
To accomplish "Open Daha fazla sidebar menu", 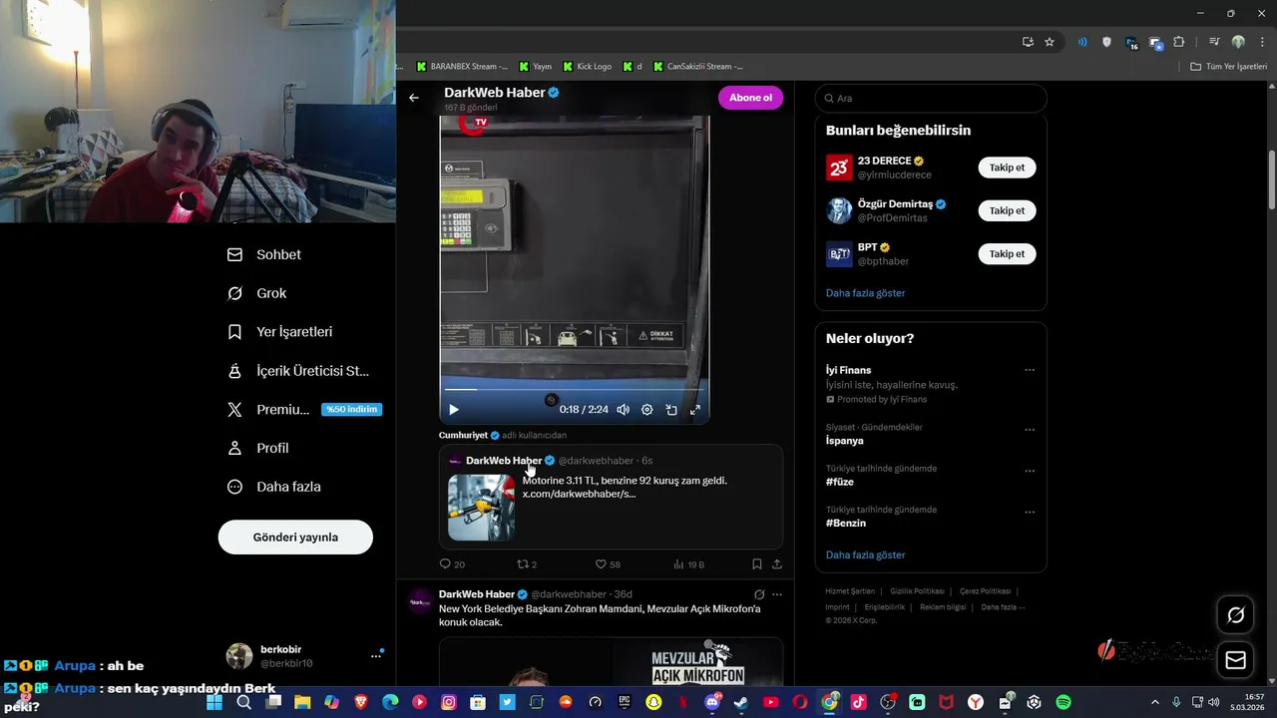I will (274, 487).
